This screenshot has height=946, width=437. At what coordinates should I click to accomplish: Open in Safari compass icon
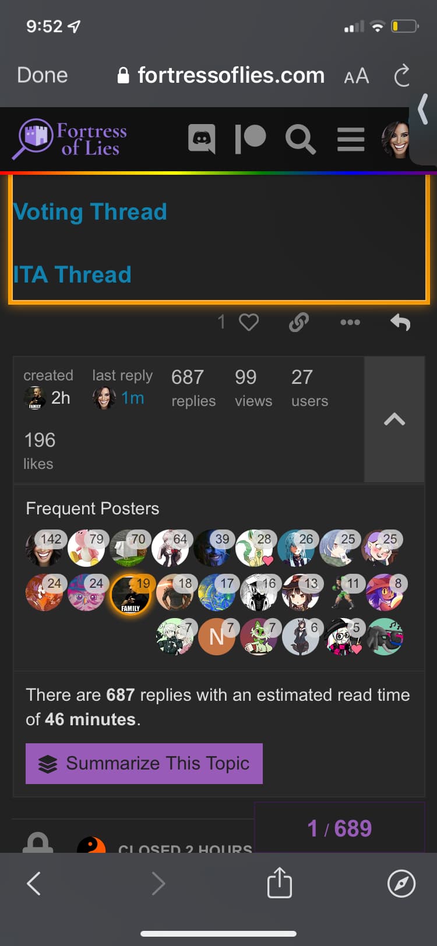[x=401, y=883]
